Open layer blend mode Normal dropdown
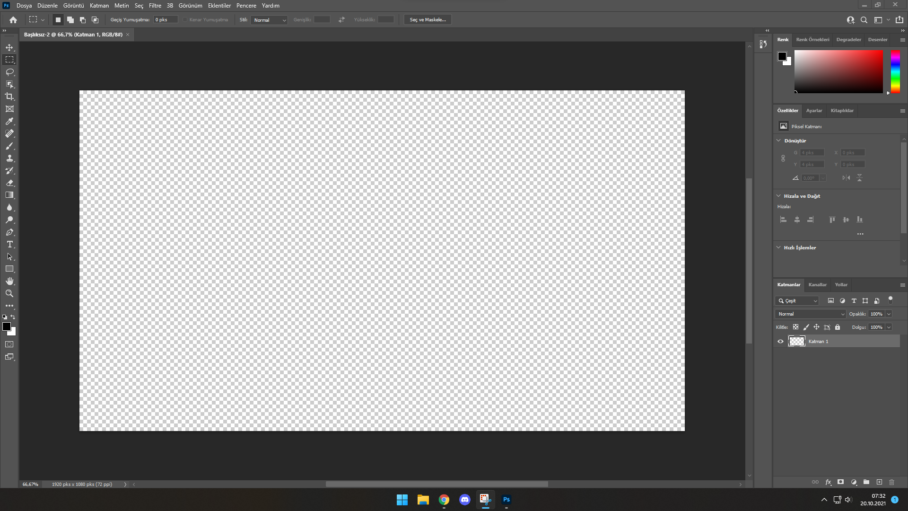 pos(811,314)
